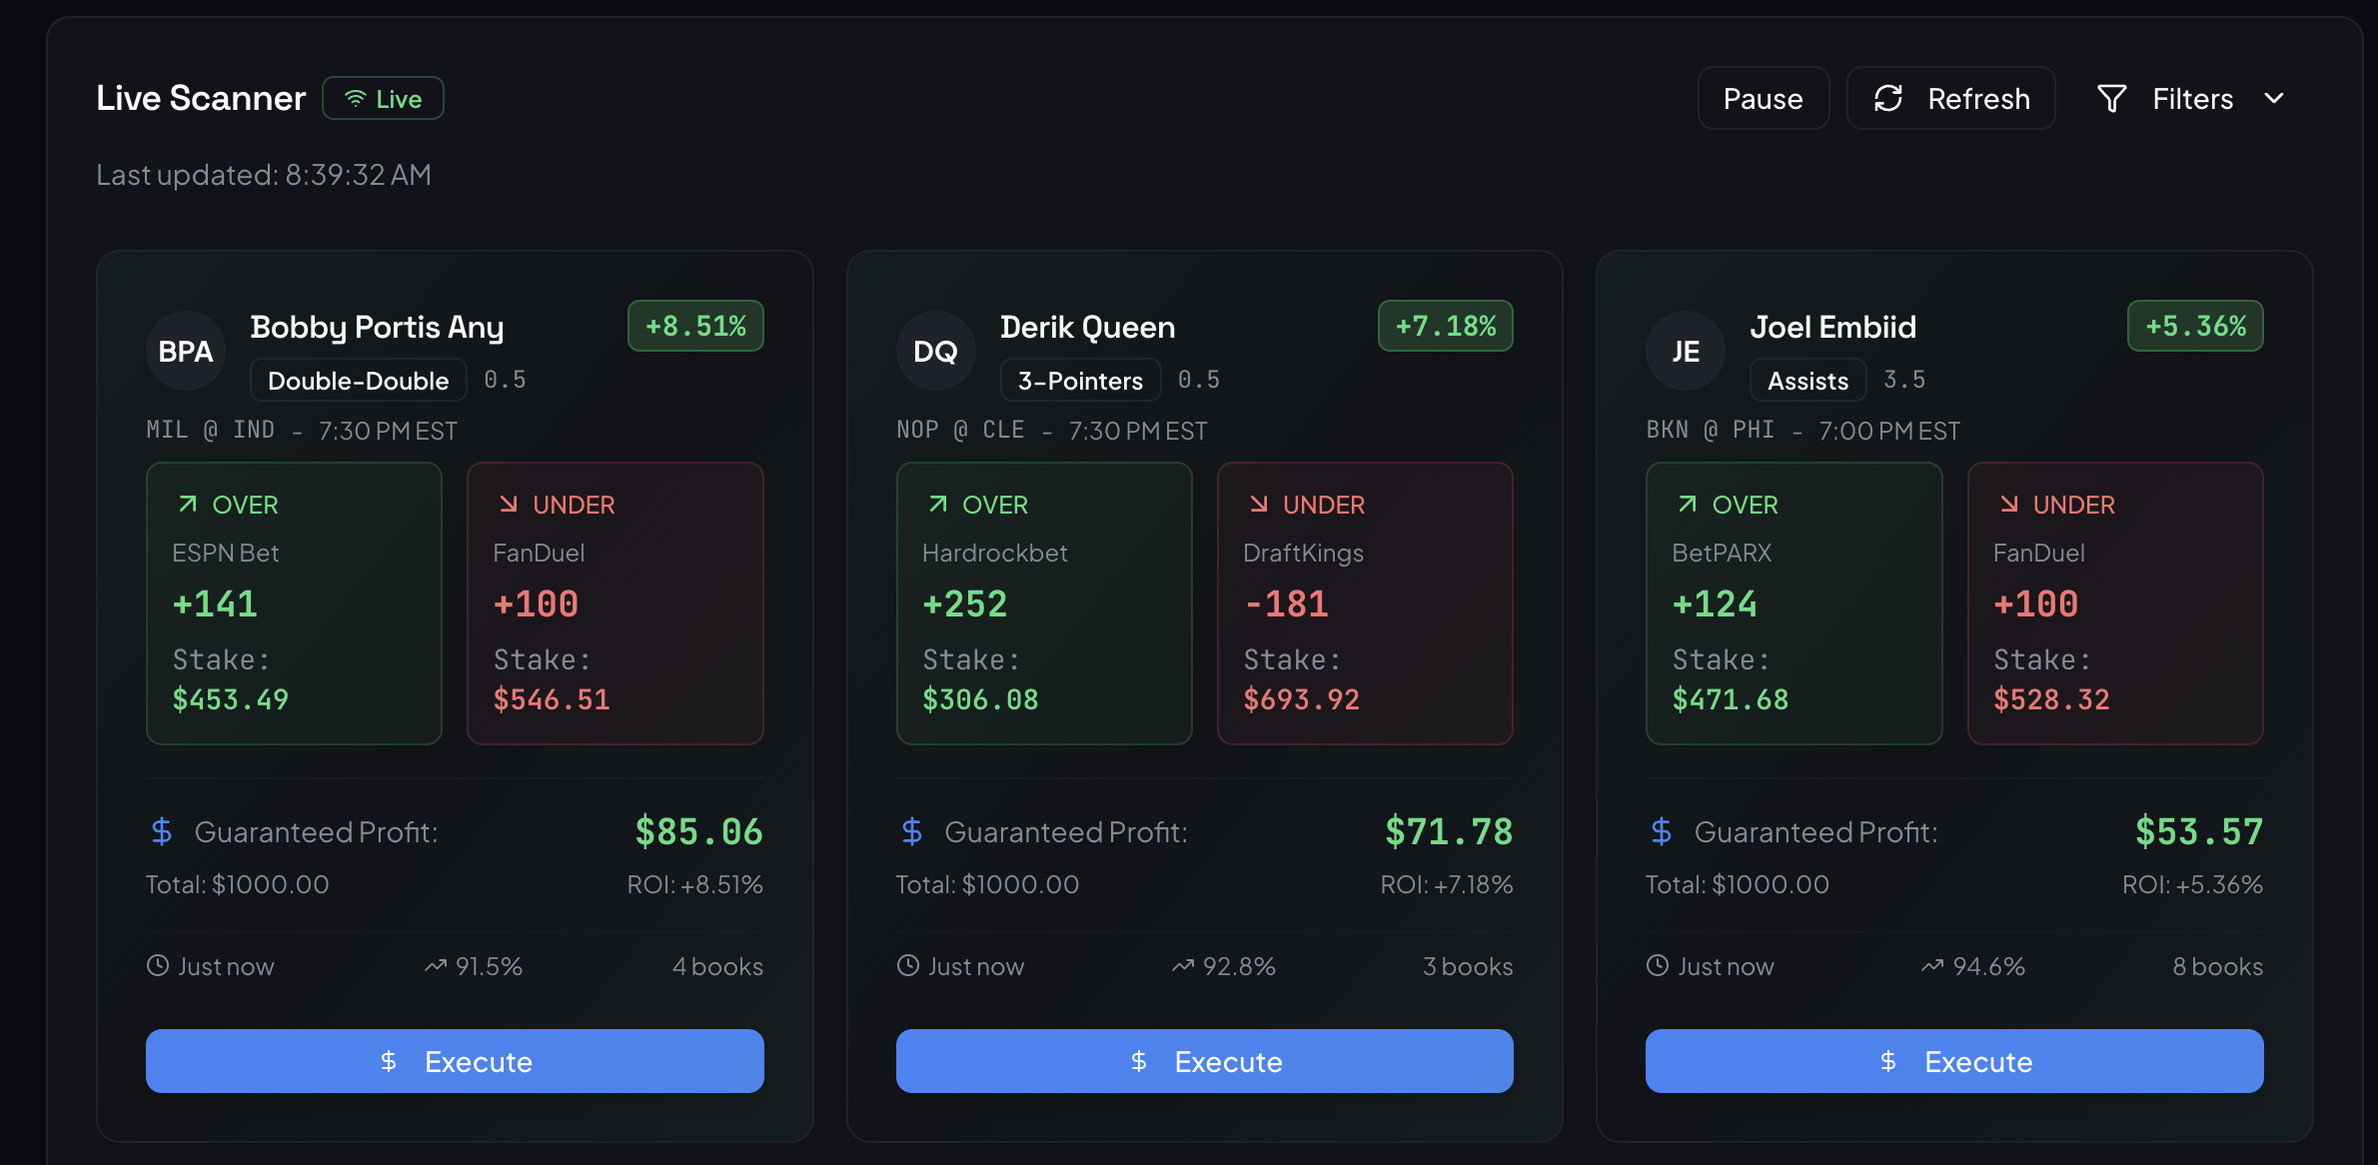The width and height of the screenshot is (2378, 1165).
Task: Execute the Bobby Portis arbitrage bet
Action: point(455,1061)
